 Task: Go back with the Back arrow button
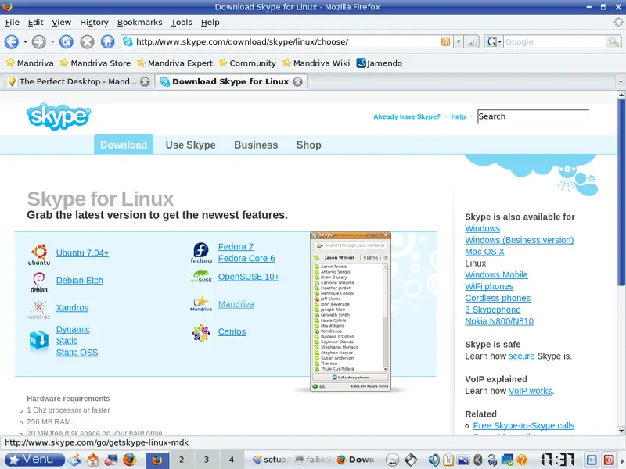(x=11, y=41)
